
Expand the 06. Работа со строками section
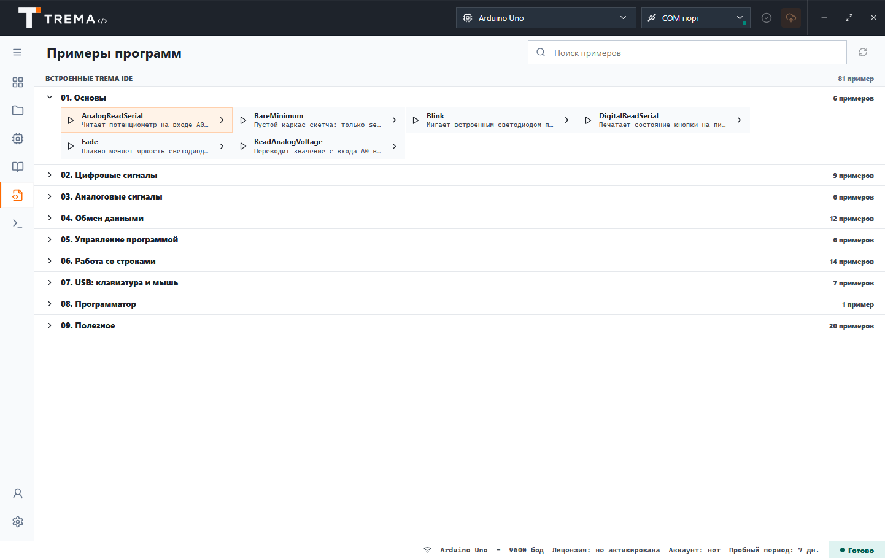(50, 261)
